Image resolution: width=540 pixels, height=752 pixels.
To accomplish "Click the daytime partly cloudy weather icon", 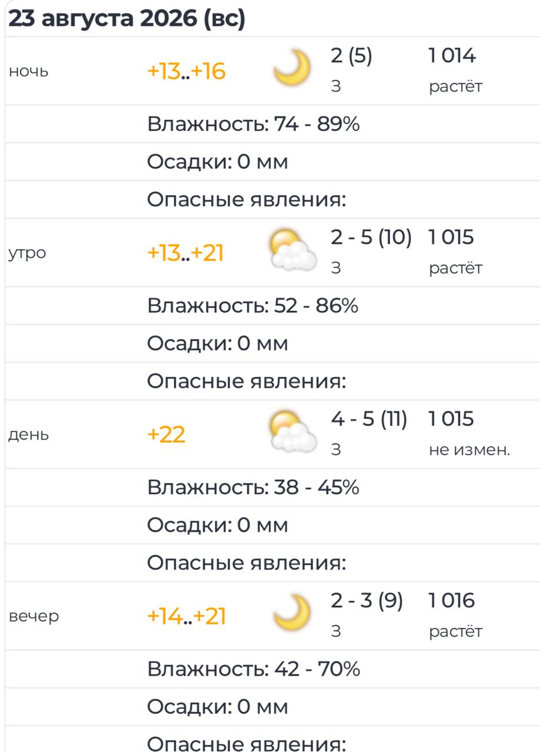I will point(292,432).
